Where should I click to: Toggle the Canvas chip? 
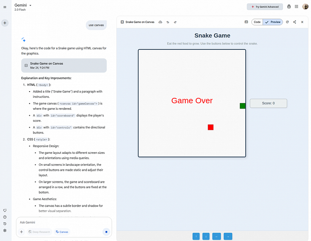tap(62, 232)
